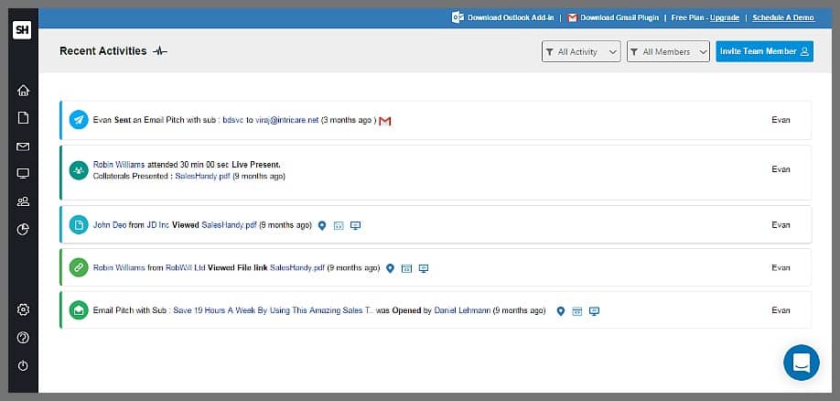
Task: Open the pie chart reports icon
Action: (23, 229)
